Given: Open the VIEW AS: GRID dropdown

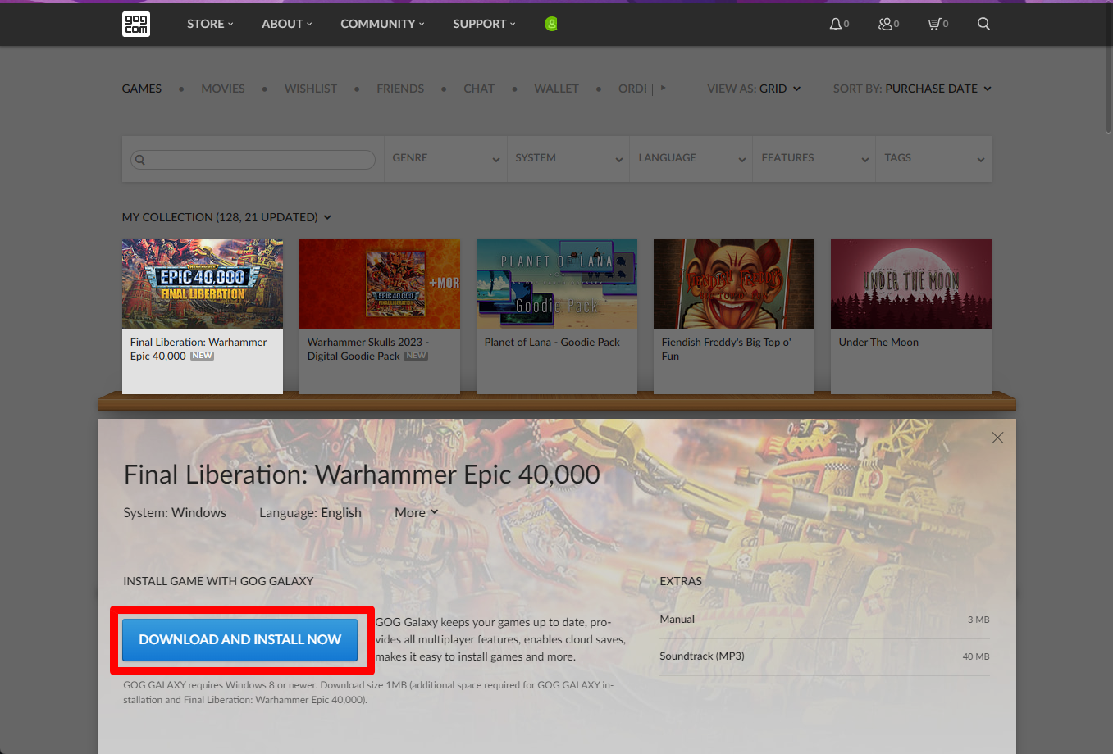Looking at the screenshot, I should pos(754,89).
